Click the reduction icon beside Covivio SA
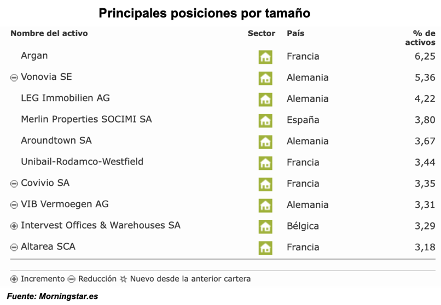Screen dimensions: 441x305 click(x=14, y=184)
